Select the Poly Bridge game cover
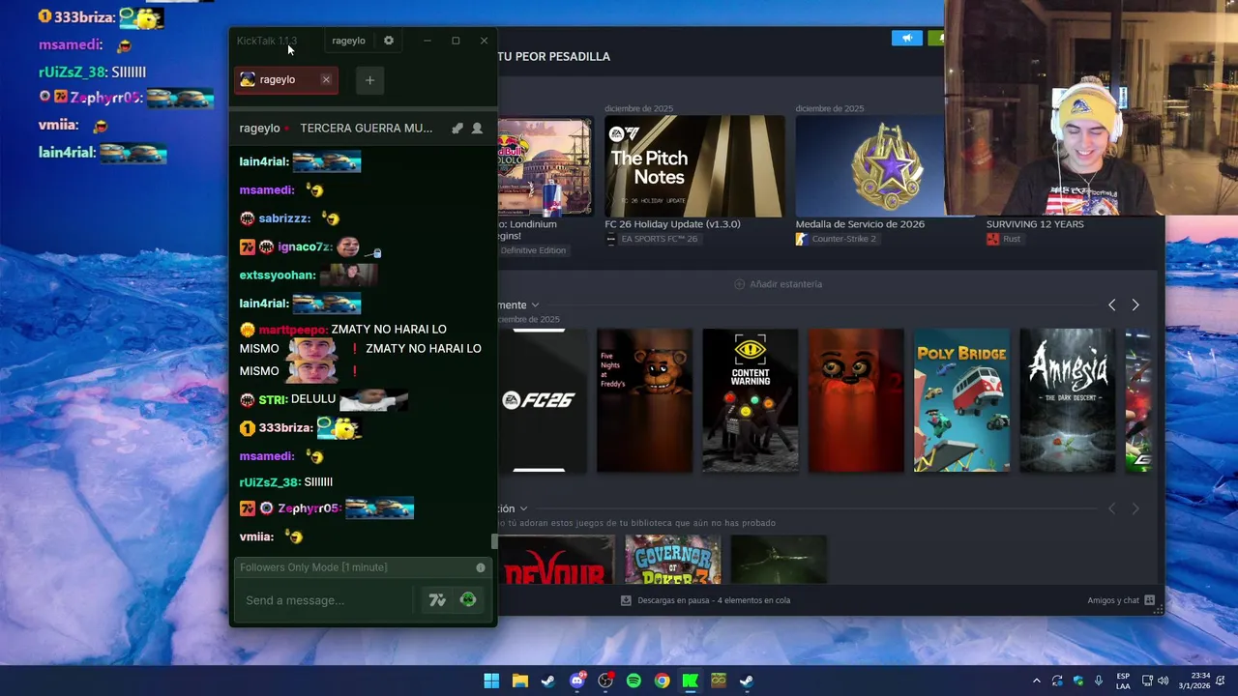This screenshot has width=1238, height=696. (961, 400)
